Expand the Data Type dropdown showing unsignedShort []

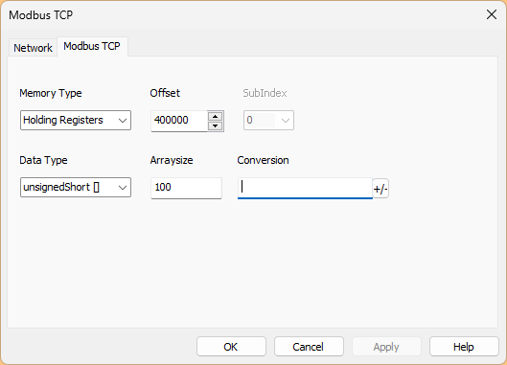tap(76, 187)
